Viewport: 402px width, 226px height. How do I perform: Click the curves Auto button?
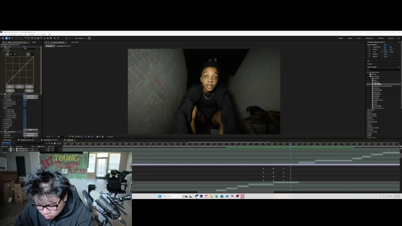[x=19, y=87]
